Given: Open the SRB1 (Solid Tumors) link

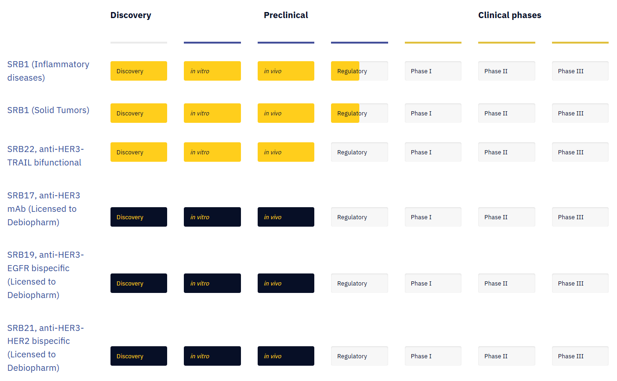Looking at the screenshot, I should point(48,110).
